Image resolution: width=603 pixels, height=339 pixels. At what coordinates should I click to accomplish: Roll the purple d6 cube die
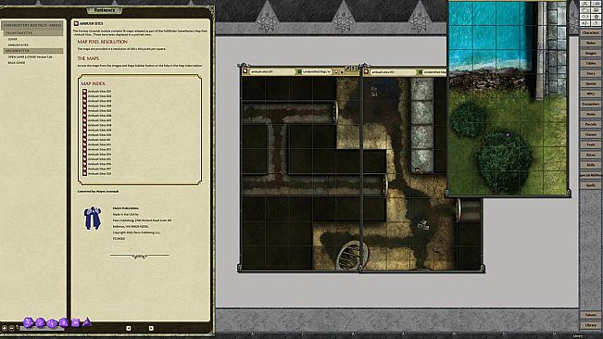click(75, 322)
